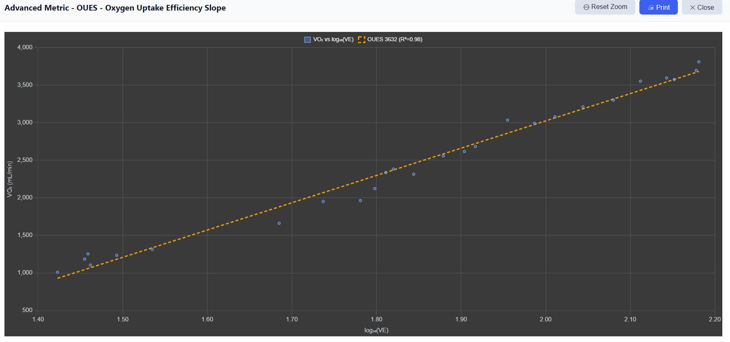Click the orange dashed legend box
The height and width of the screenshot is (342, 730).
coord(362,40)
